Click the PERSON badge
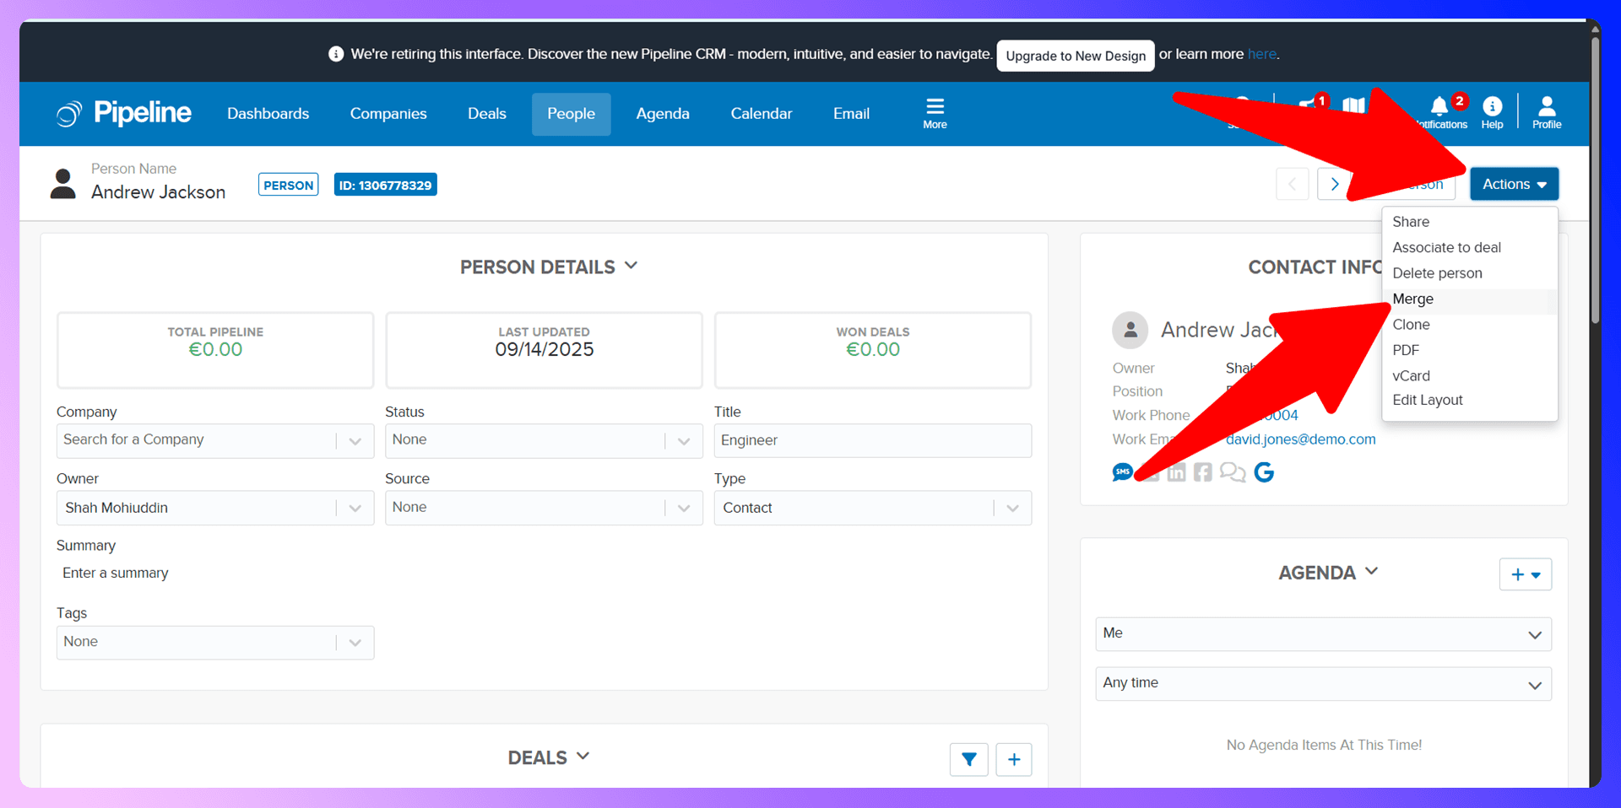1621x808 pixels. click(x=289, y=186)
